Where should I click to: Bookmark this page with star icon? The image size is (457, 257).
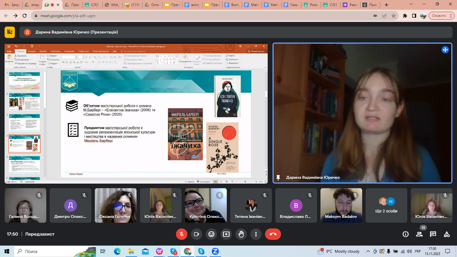394,16
